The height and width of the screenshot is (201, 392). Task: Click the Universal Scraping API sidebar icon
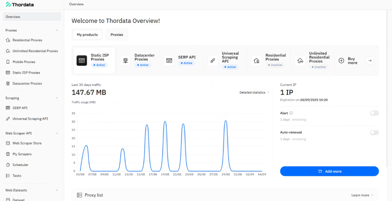8,119
